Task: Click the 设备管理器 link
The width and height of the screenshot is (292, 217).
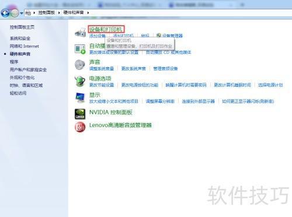Action: tap(172, 36)
